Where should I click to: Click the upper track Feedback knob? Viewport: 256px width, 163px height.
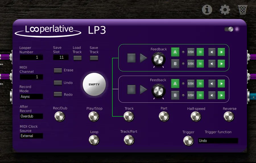158,59
